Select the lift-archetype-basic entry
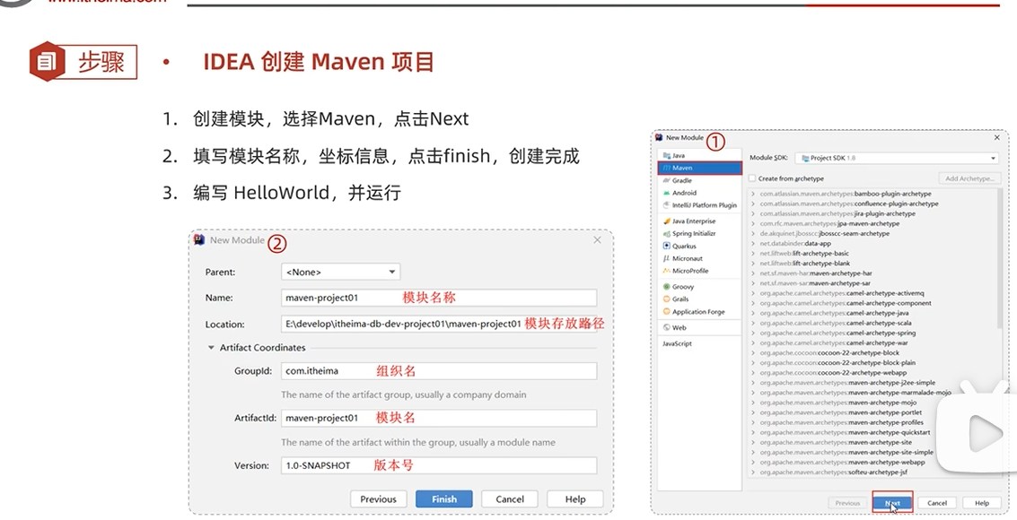Screen dimensions: 1017x520 pos(804,253)
